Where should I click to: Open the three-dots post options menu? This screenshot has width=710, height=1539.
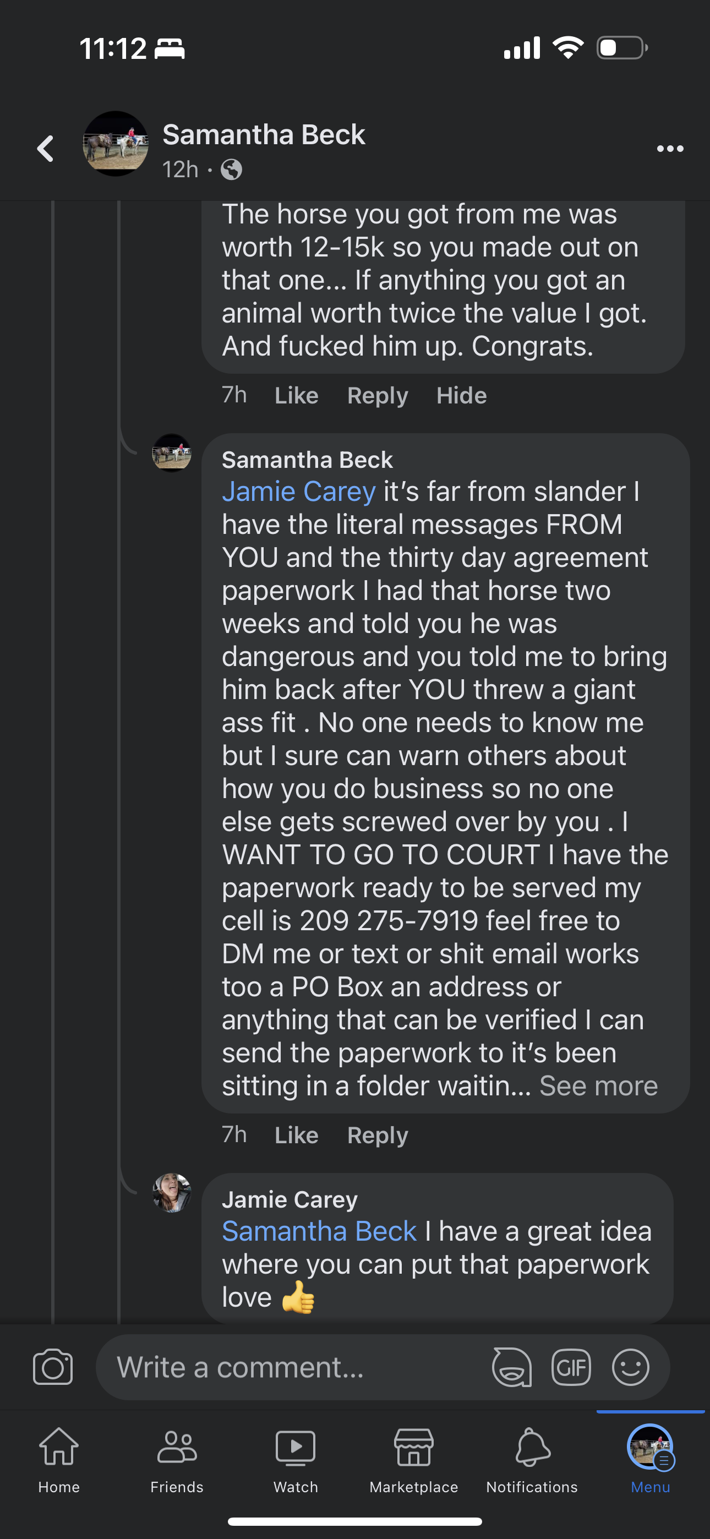coord(670,148)
